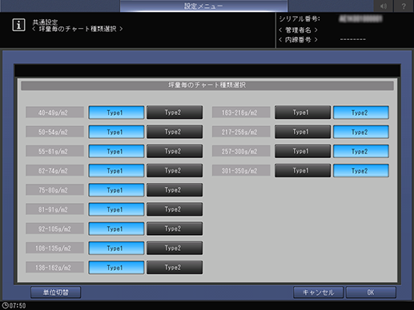Screen dimensions: 414x310
Task: Select Type1 for 106-135g/m2
Action: [116, 248]
